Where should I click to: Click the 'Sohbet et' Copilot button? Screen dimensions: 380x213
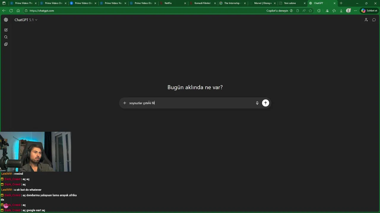[369, 11]
